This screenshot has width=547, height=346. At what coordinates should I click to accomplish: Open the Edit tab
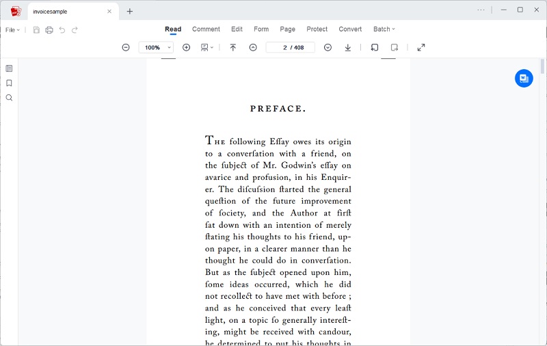pos(237,29)
